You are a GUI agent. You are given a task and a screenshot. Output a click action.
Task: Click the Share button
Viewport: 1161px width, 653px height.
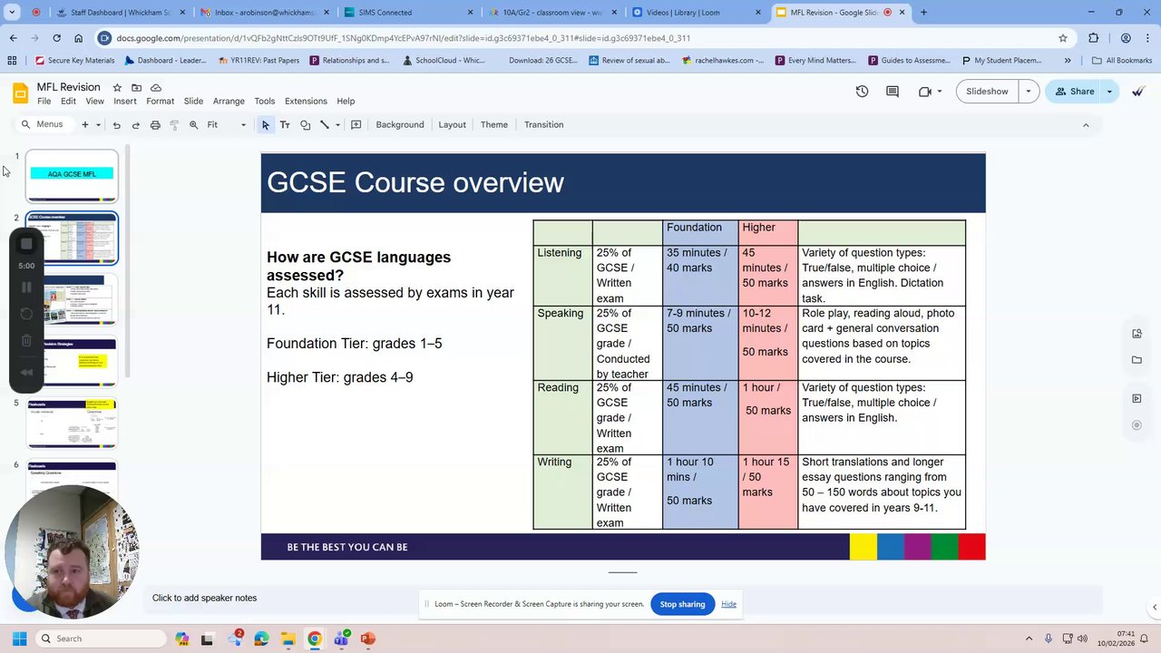pos(1073,92)
